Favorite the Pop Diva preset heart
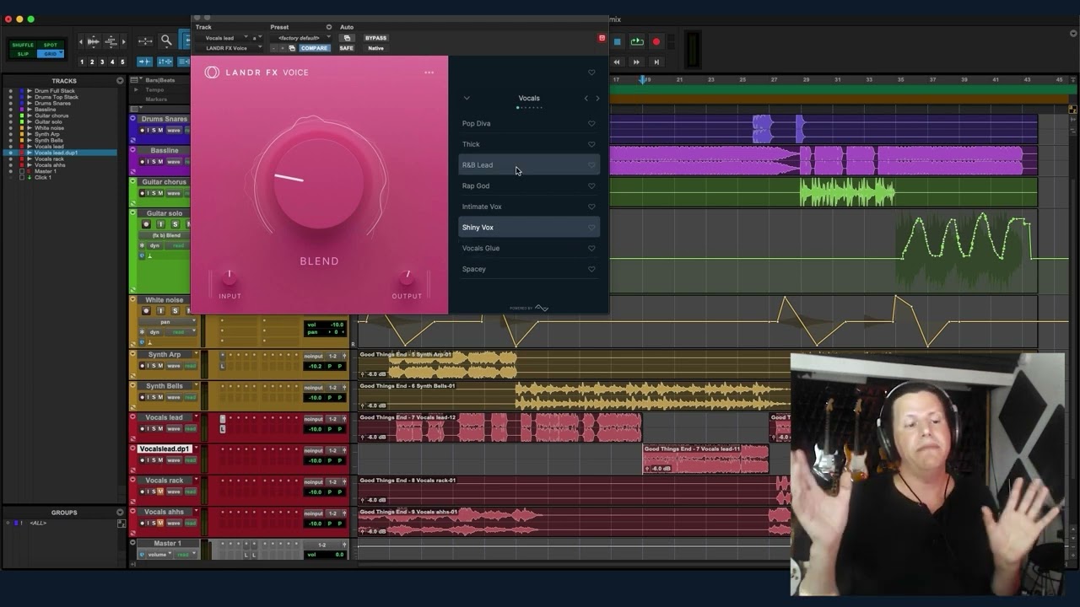This screenshot has width=1080, height=607. click(591, 124)
